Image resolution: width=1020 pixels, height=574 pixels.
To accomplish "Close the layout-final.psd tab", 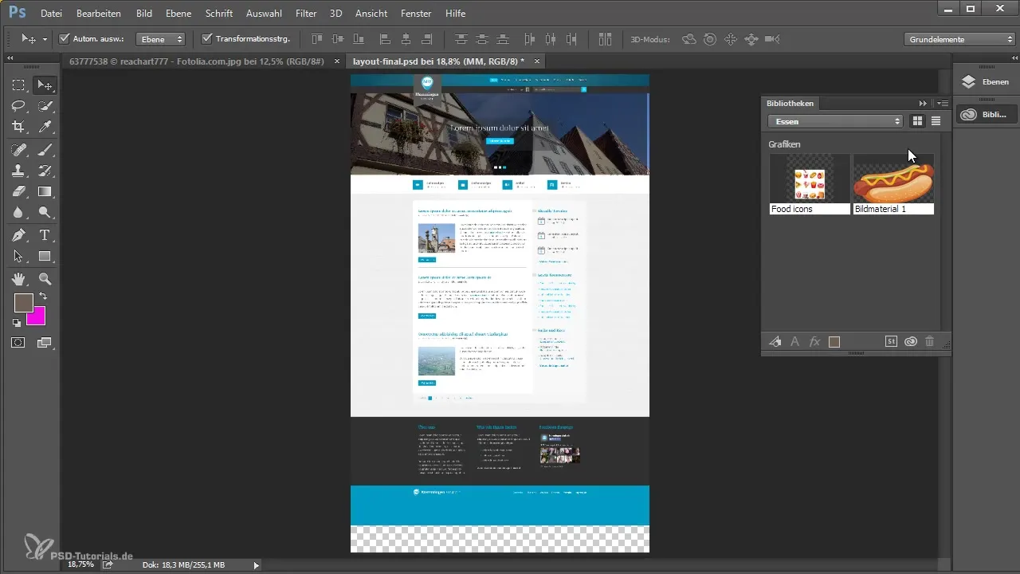I will pyautogui.click(x=537, y=61).
